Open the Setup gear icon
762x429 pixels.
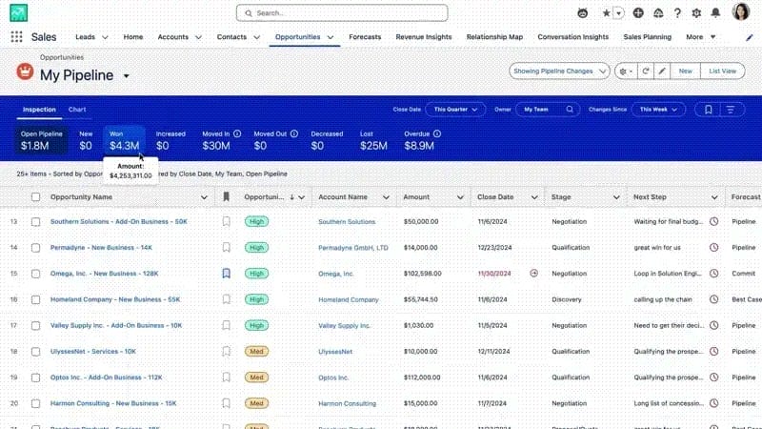(x=696, y=13)
